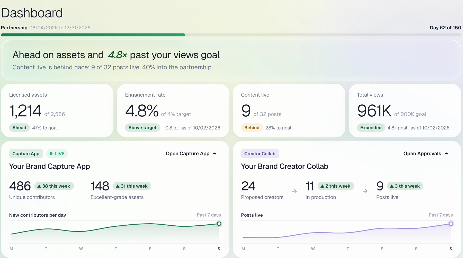The image size is (463, 258).
Task: Click the arrow icon beside Open Approvals
Action: click(x=447, y=153)
